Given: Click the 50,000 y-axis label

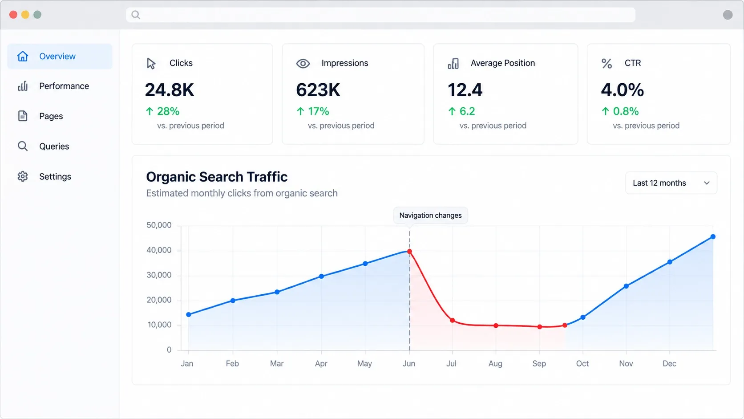Looking at the screenshot, I should coord(159,225).
